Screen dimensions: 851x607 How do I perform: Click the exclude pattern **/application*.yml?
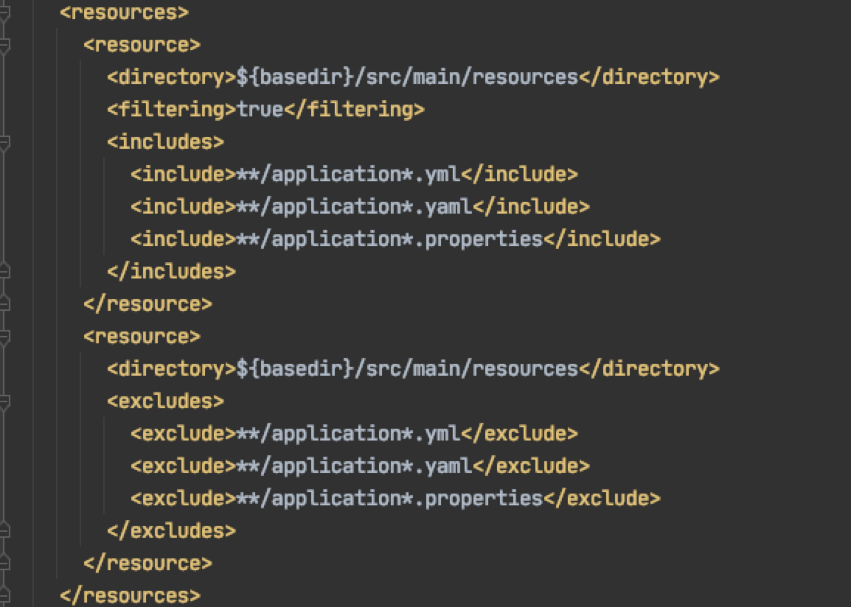(348, 434)
